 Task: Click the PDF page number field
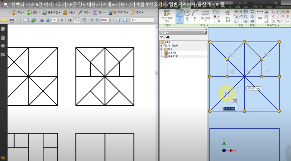pyautogui.click(x=55, y=20)
